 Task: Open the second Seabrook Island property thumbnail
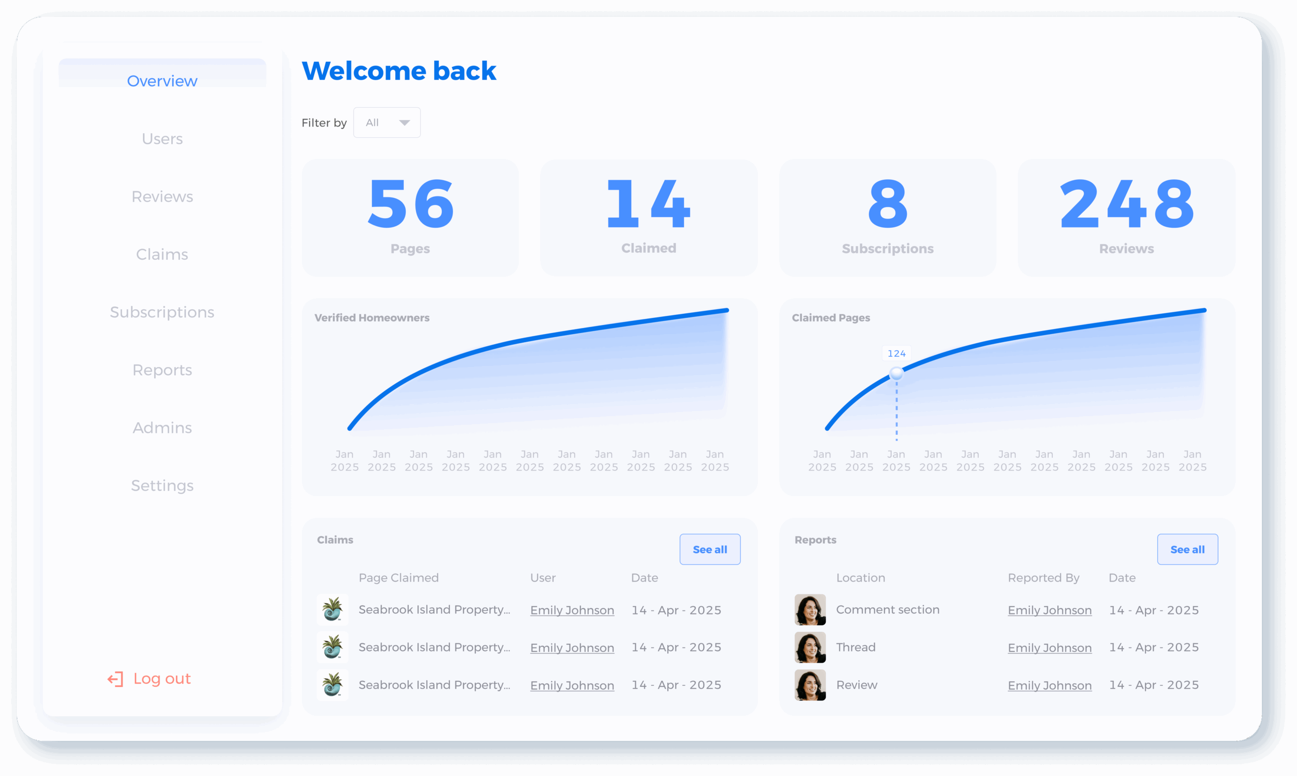[332, 647]
